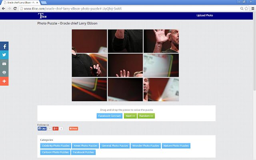The height and width of the screenshot is (160, 256).
Task: Click the Next >> button
Action: (130, 116)
